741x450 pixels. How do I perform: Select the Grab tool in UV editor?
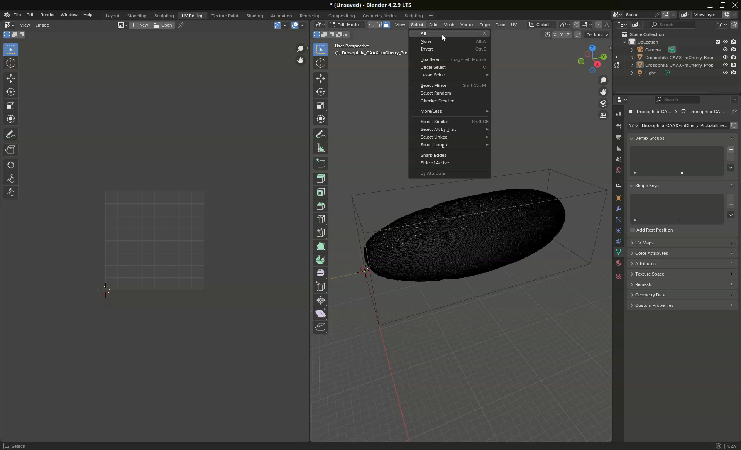pos(11,165)
